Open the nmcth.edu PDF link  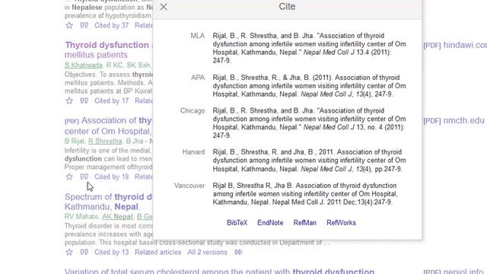(454, 120)
